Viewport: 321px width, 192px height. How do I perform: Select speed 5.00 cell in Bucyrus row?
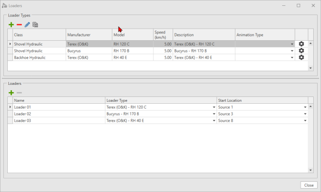[163, 51]
